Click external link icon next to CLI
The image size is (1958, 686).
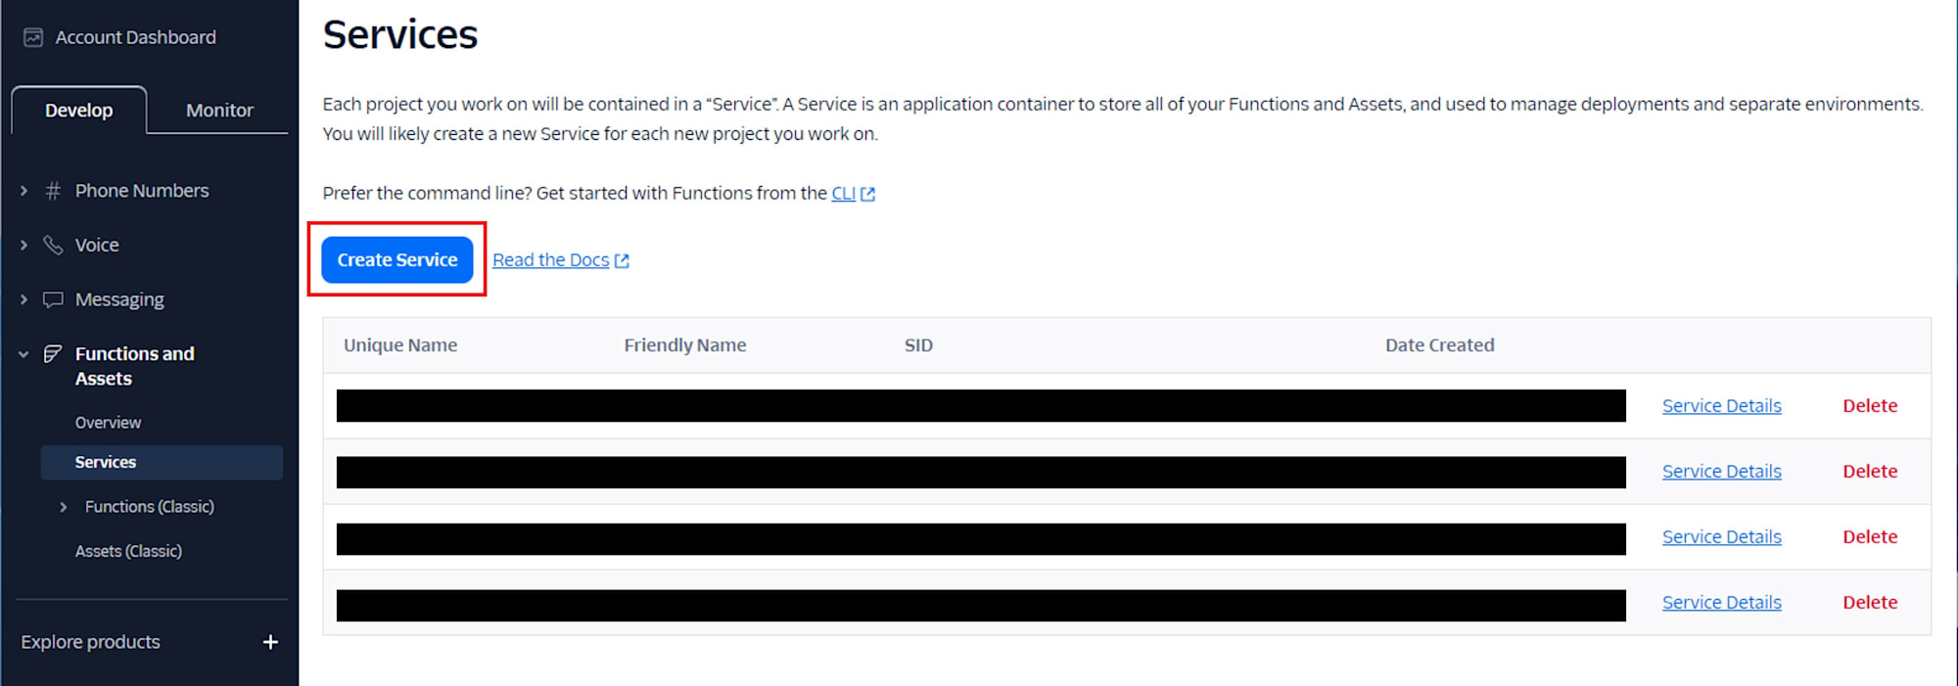coord(867,194)
